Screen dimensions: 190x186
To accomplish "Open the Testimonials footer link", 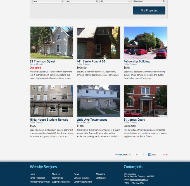I will coord(57,178).
